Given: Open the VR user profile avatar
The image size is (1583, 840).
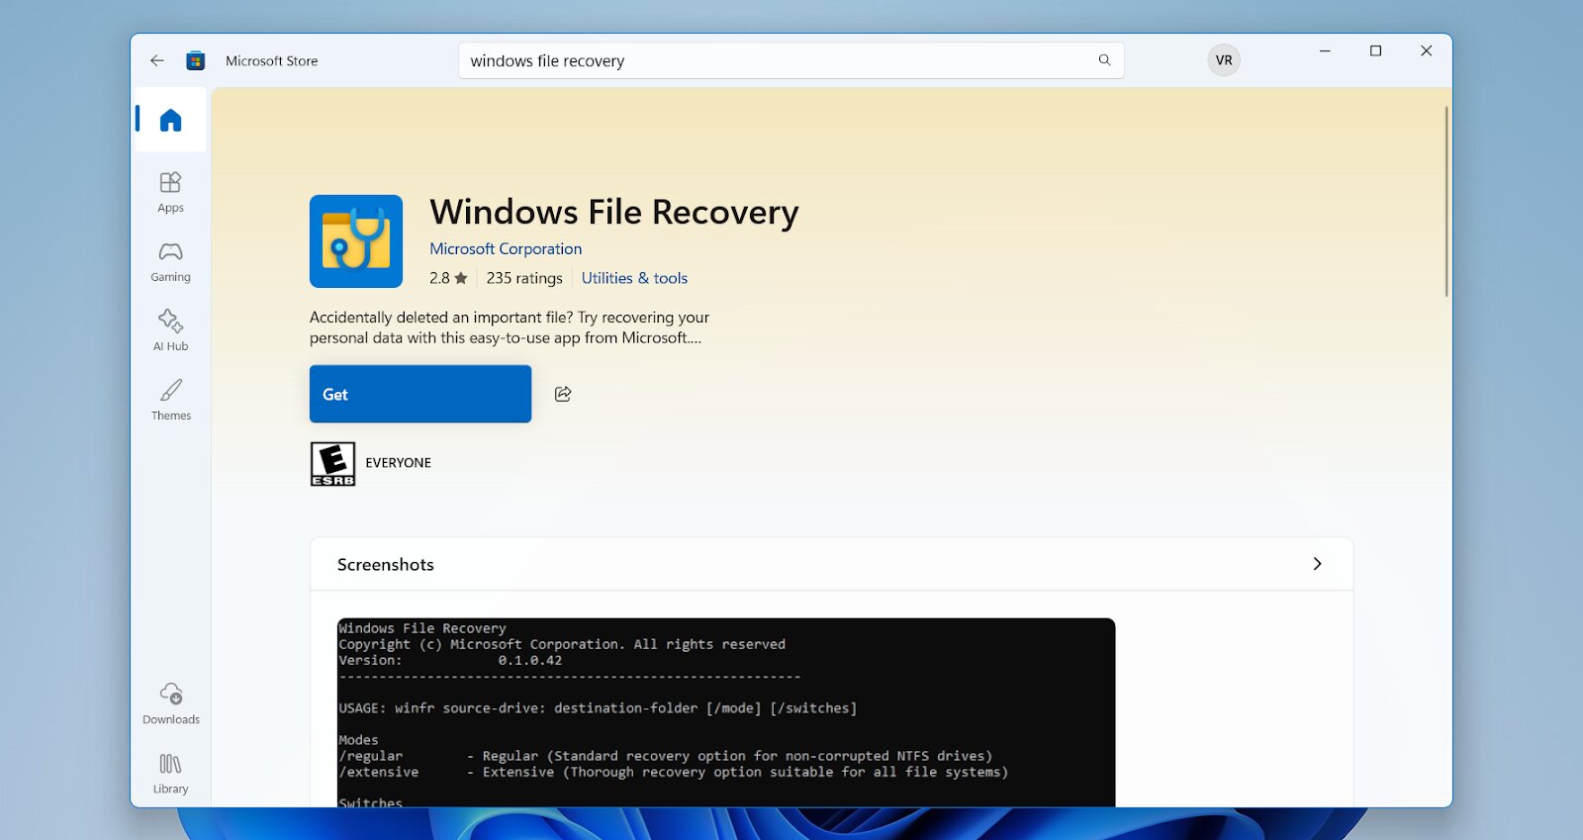Looking at the screenshot, I should coord(1224,60).
